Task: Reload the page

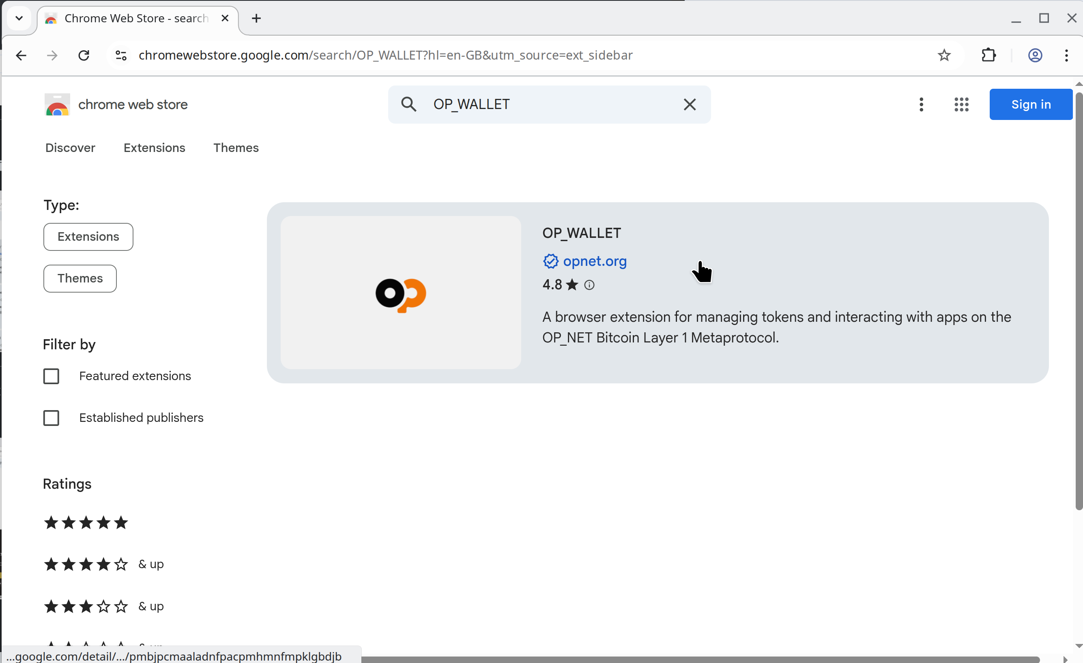Action: point(84,56)
